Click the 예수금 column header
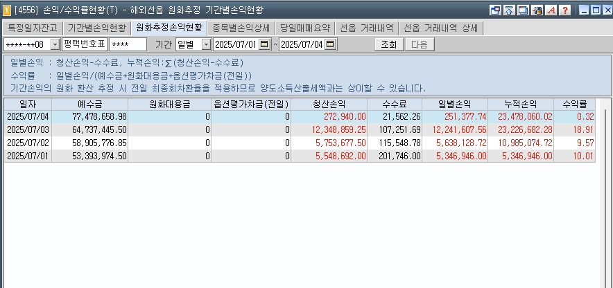Screen dimensions: 613x288 (90, 105)
